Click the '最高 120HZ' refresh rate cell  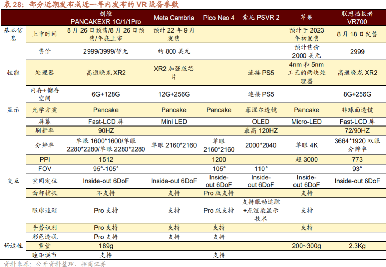point(261,130)
